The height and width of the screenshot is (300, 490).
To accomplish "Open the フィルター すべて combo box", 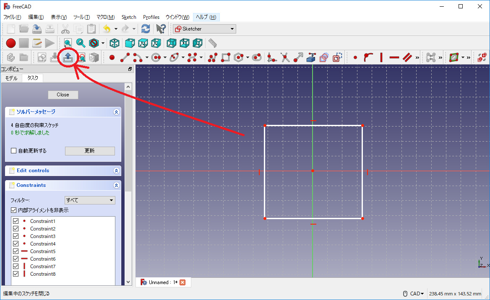I will 90,200.
